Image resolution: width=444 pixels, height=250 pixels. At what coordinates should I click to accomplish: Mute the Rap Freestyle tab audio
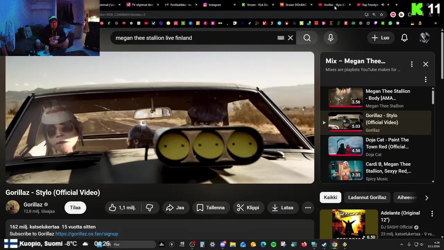click(x=383, y=5)
